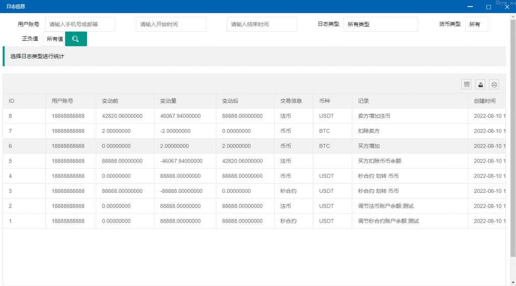Click the print table icon
This screenshot has width=516, height=286.
tap(494, 85)
